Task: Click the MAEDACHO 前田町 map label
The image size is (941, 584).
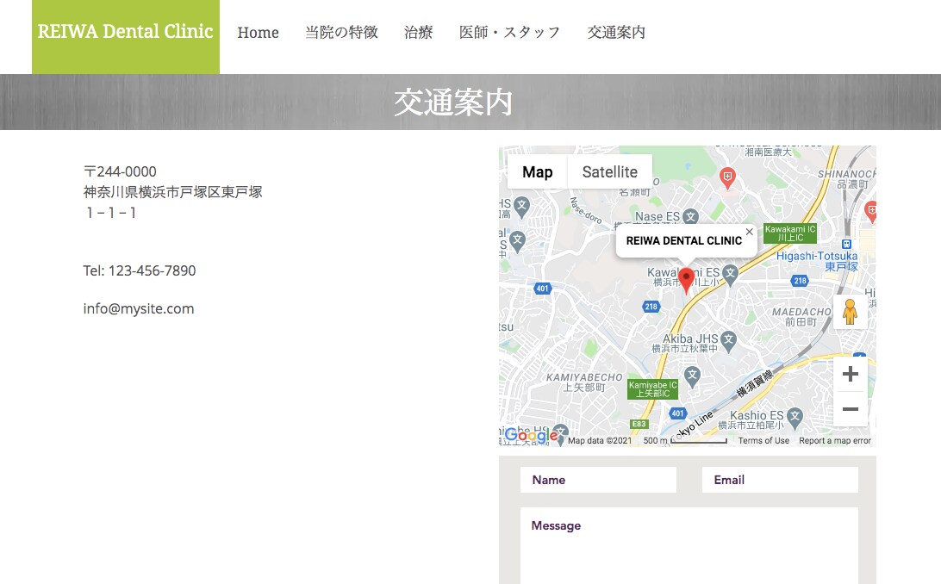Action: [x=801, y=317]
